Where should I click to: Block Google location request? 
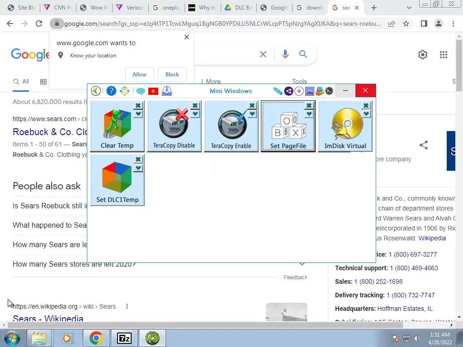click(x=172, y=75)
